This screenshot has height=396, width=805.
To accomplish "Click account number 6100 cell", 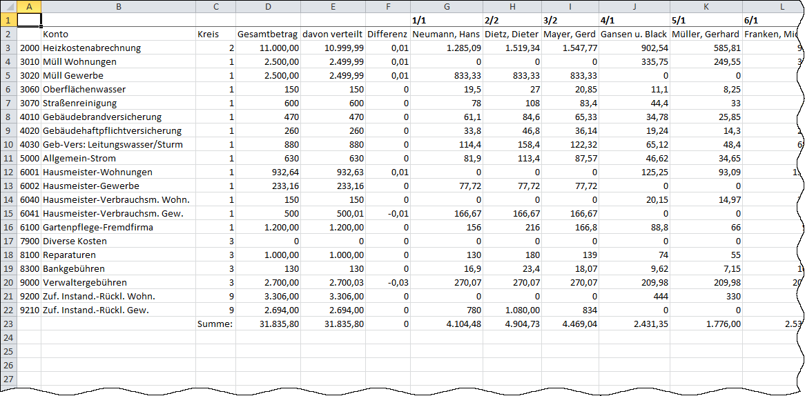I will [x=29, y=227].
